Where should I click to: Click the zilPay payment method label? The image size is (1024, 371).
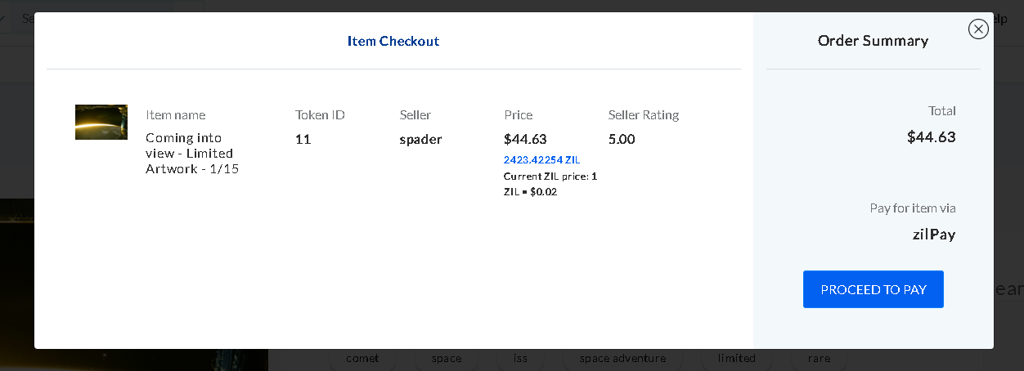pyautogui.click(x=934, y=235)
